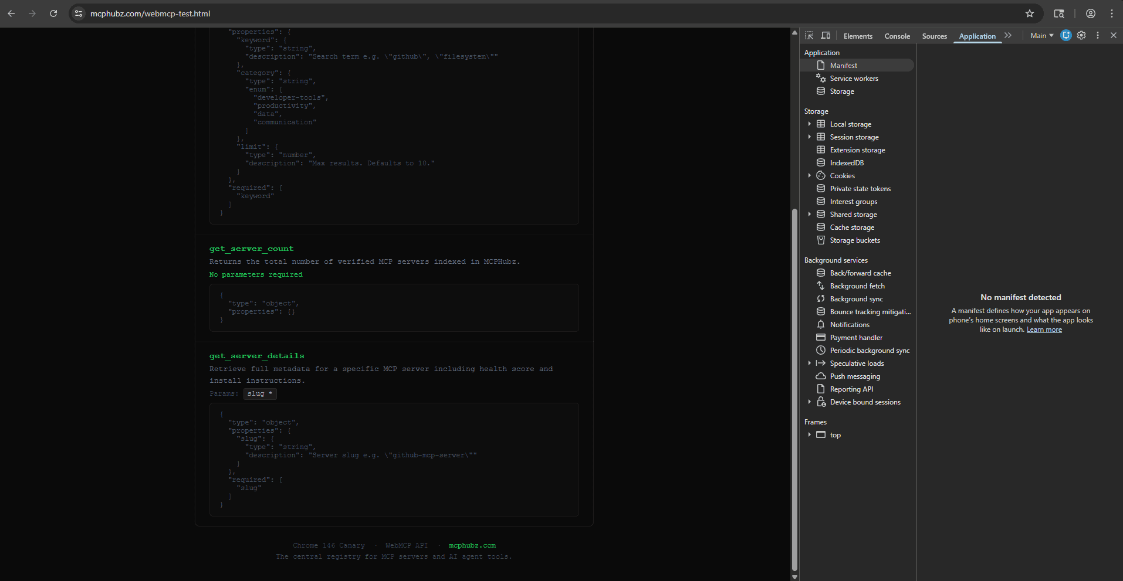The width and height of the screenshot is (1123, 581).
Task: Click the Learn more manifest link
Action: point(1044,329)
